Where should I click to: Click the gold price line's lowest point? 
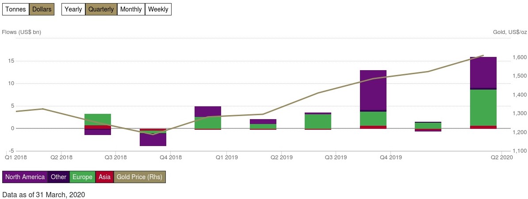pyautogui.click(x=153, y=134)
